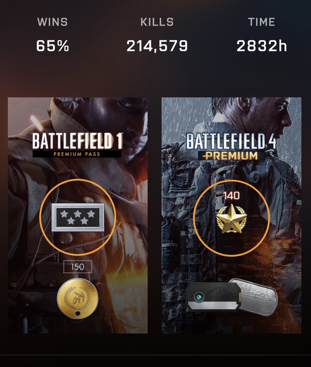311x367 pixels.
Task: Open the Battlefield 1 logo title
Action: coord(77,141)
